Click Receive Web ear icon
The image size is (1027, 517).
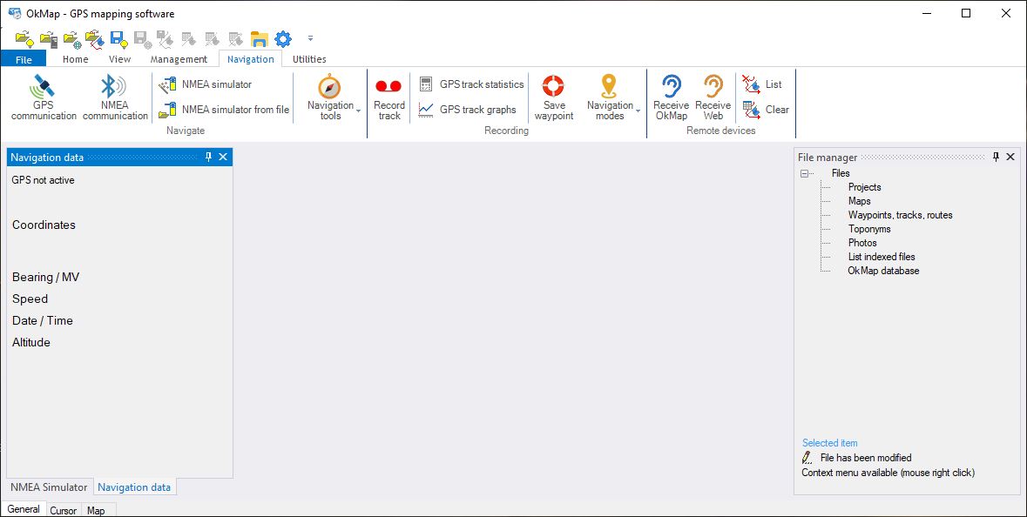pyautogui.click(x=713, y=86)
